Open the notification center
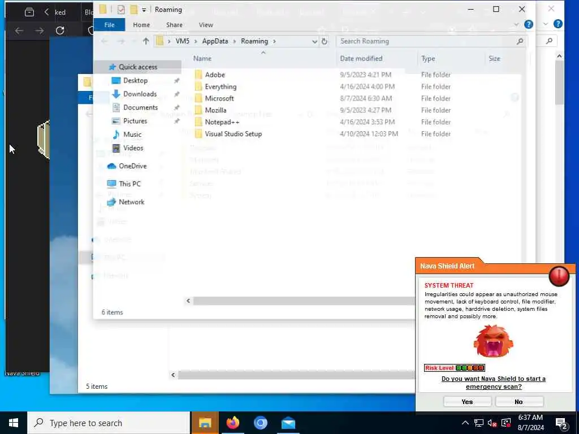 tap(561, 423)
